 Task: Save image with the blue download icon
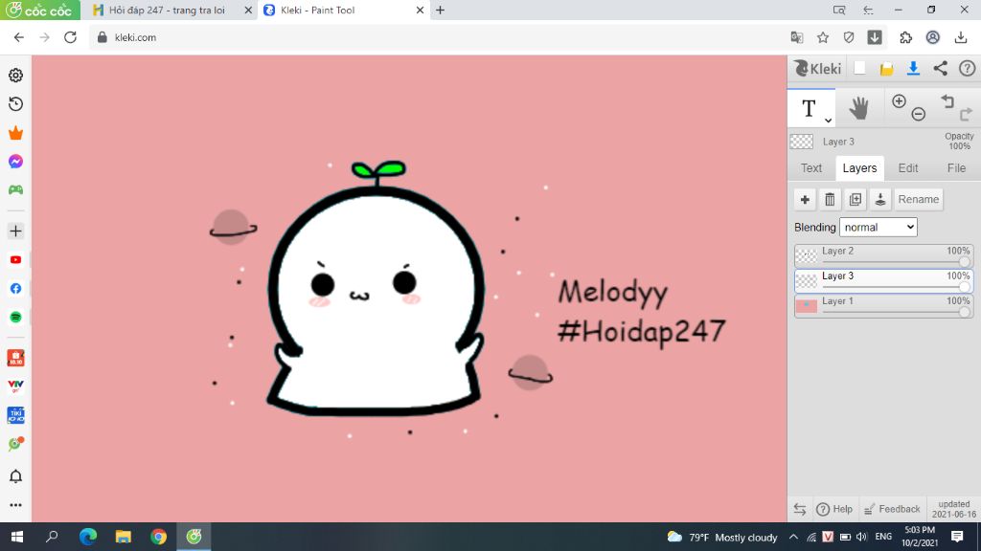pyautogui.click(x=913, y=69)
